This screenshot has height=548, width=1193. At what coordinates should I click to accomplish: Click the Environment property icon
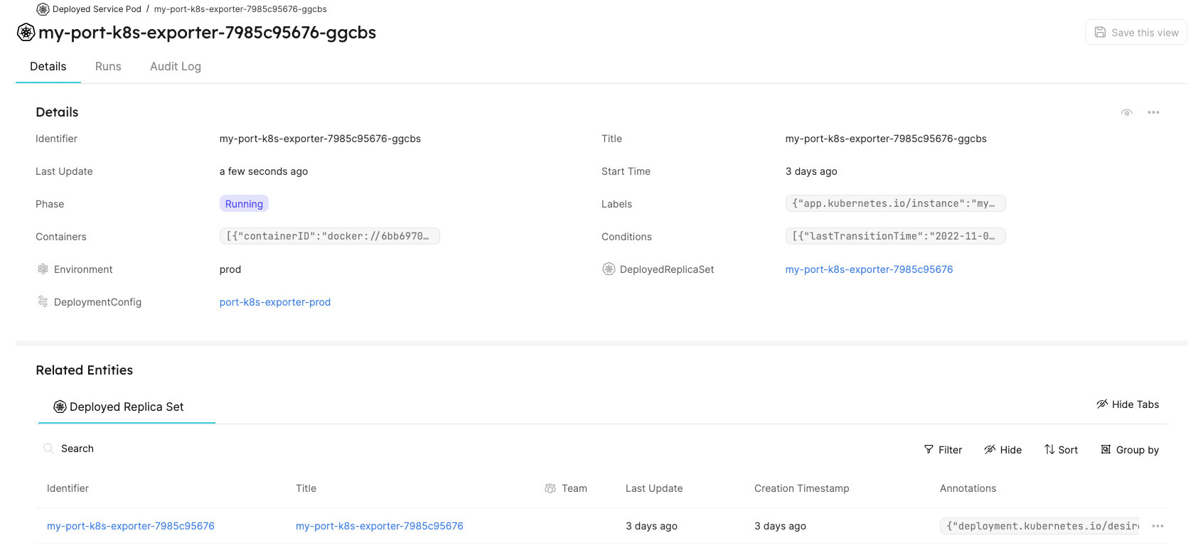pos(43,269)
